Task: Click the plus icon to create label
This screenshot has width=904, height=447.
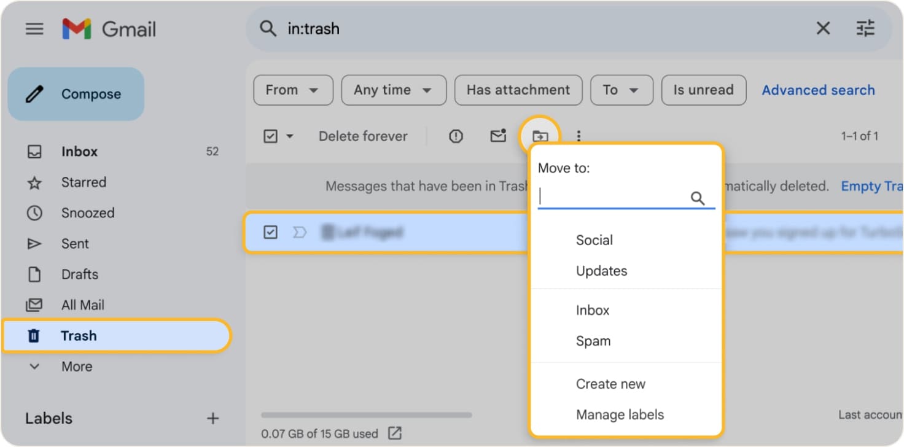Action: click(212, 419)
